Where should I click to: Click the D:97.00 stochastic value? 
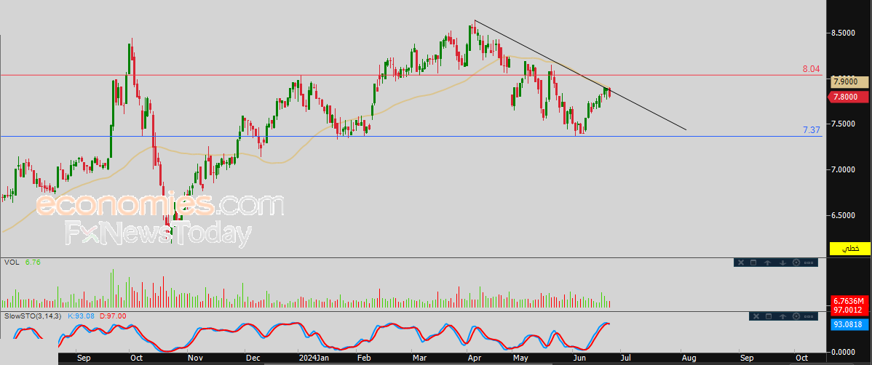pos(112,316)
